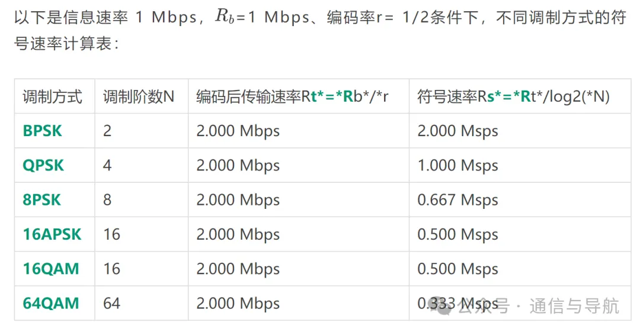This screenshot has width=640, height=332.
Task: Open the 16QAM link
Action: tap(50, 269)
